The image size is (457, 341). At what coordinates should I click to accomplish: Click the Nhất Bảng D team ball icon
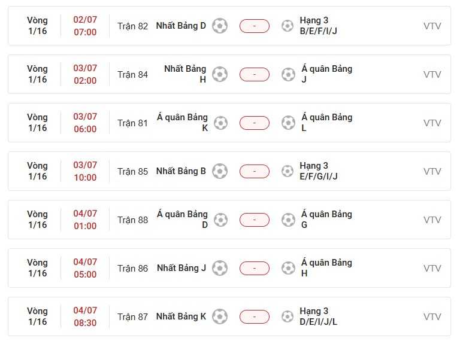220,26
